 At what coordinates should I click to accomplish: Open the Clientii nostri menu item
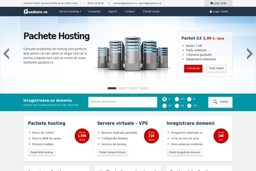(151, 12)
